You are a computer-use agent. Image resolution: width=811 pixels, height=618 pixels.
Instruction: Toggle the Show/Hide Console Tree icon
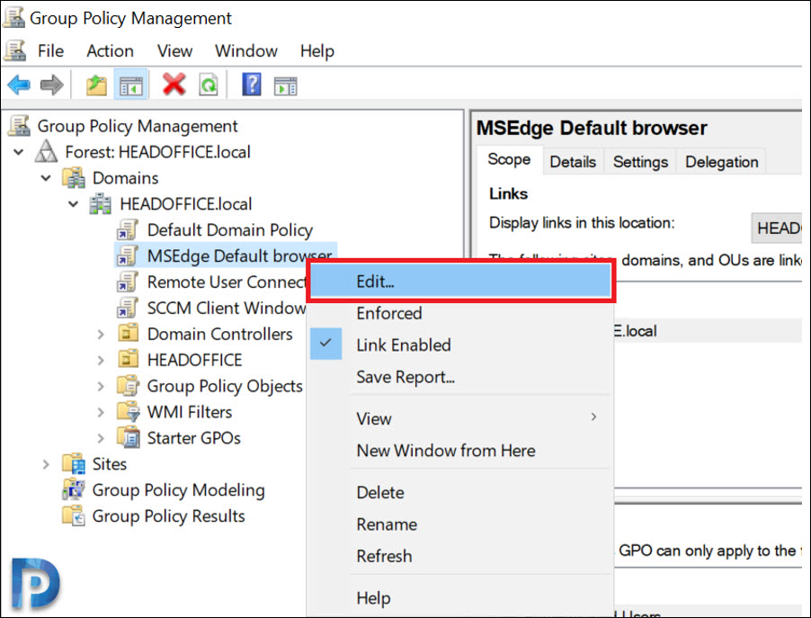(131, 85)
